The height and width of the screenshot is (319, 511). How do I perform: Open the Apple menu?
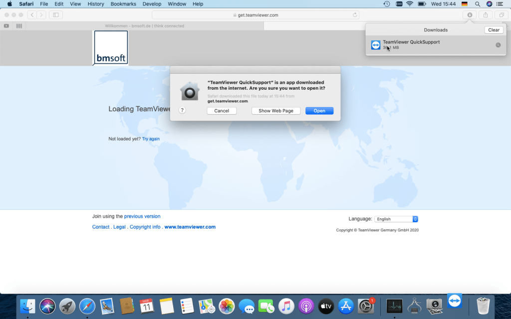(9, 4)
